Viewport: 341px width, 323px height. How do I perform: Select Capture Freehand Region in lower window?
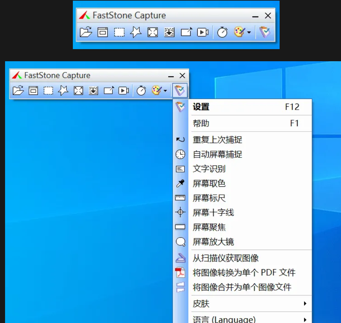click(63, 91)
